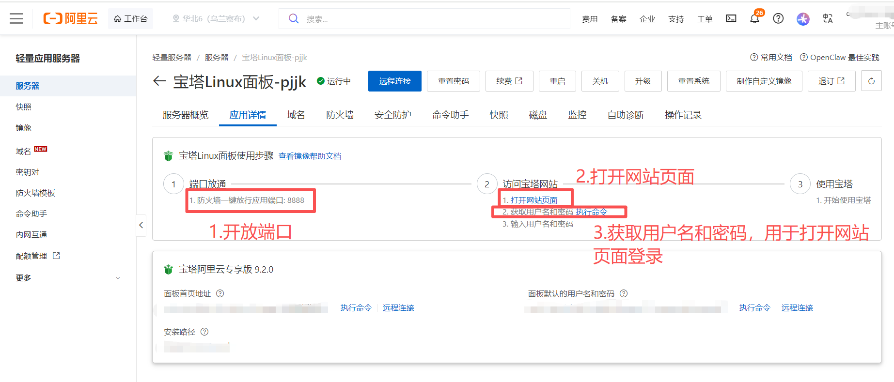Open 查看镜像帮助文档 link
Screen dimensions: 894x382
(310, 156)
